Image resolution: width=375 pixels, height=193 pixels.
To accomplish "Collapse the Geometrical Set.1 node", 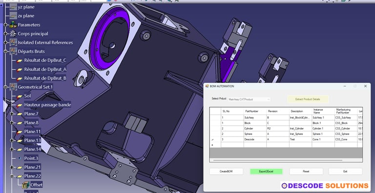I will pos(5,87).
